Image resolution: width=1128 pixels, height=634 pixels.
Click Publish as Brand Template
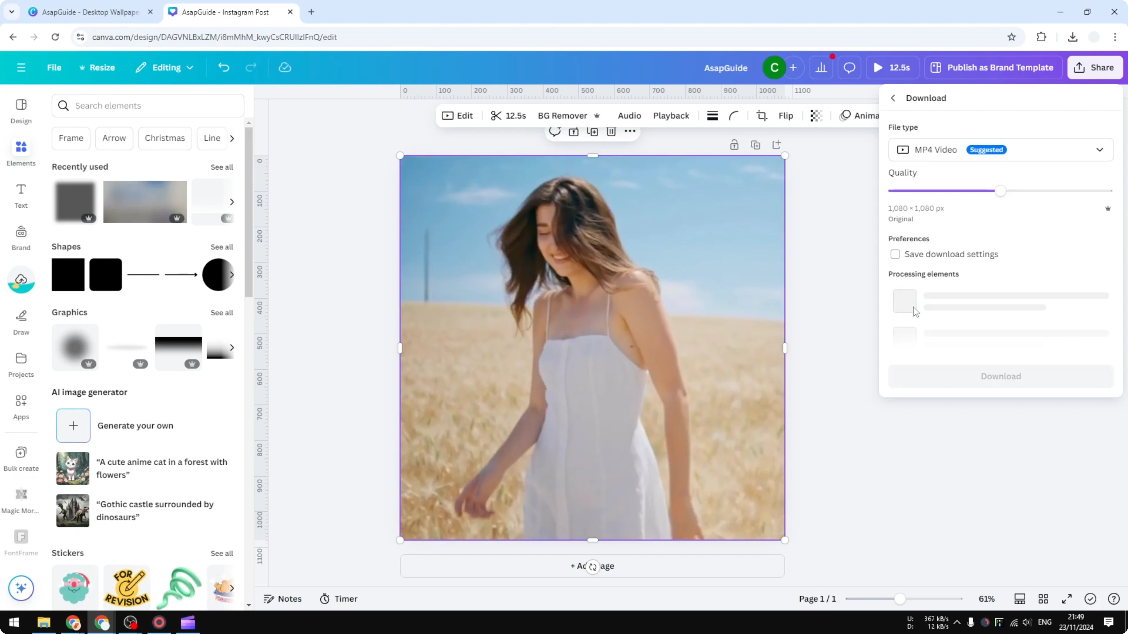point(993,67)
